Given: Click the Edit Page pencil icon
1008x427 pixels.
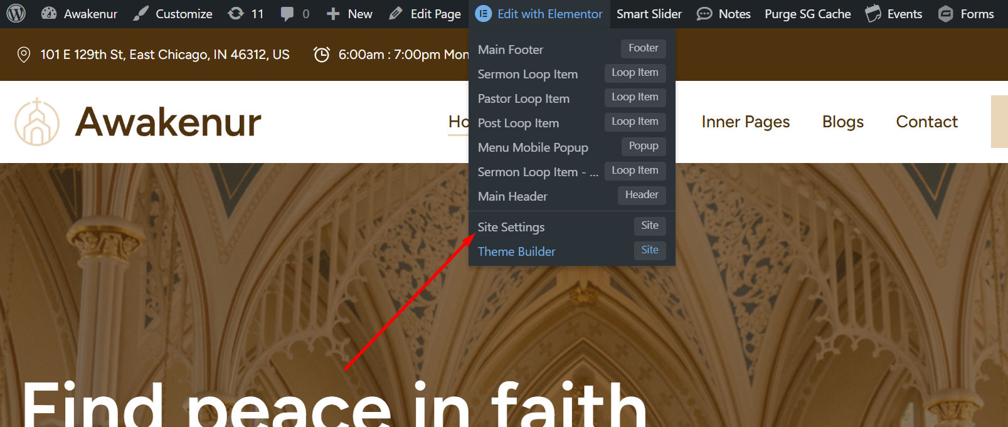Looking at the screenshot, I should coord(395,14).
